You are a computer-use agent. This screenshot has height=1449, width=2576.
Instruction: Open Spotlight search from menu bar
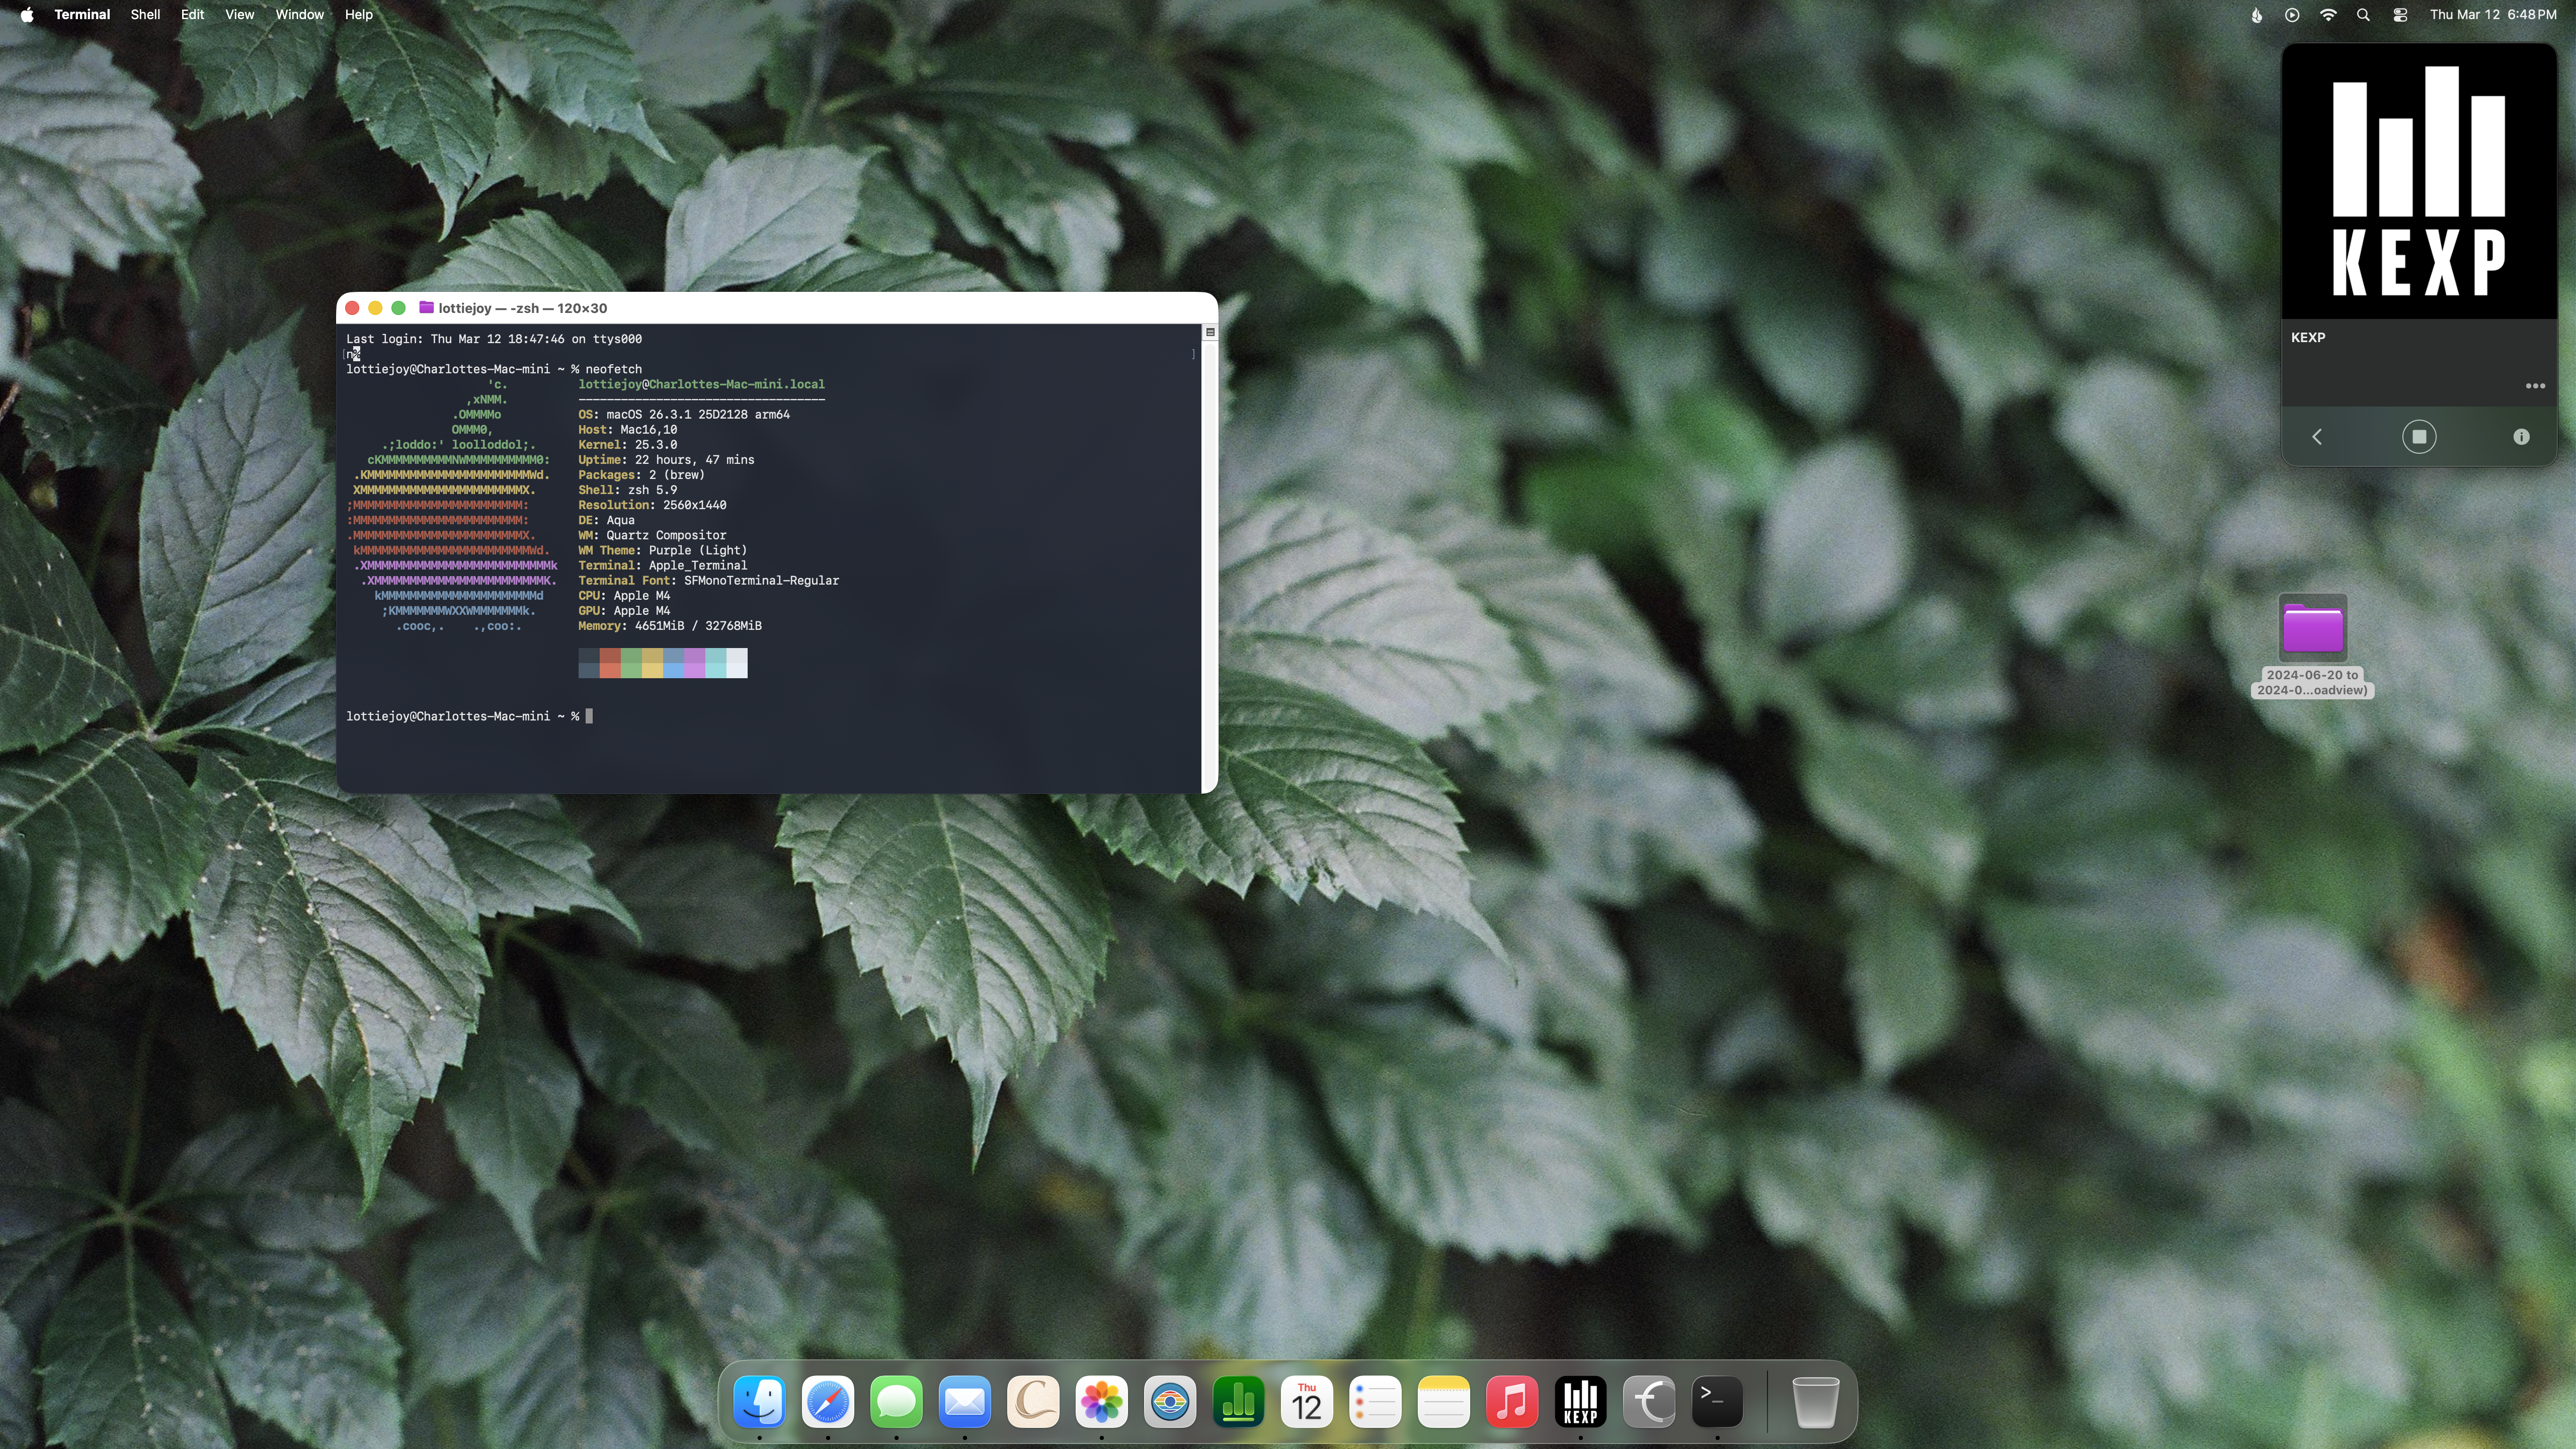2363,14
